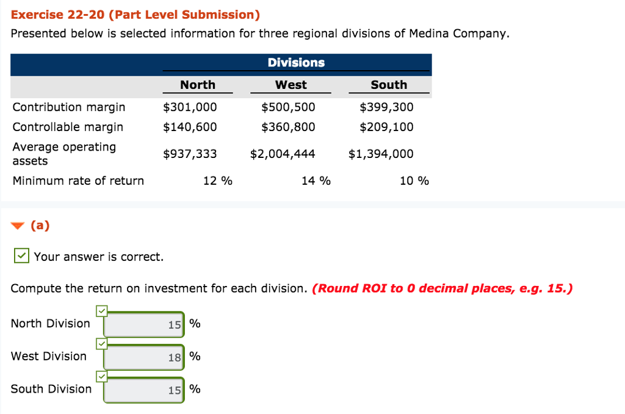
Task: Click the West column header
Action: pos(291,85)
